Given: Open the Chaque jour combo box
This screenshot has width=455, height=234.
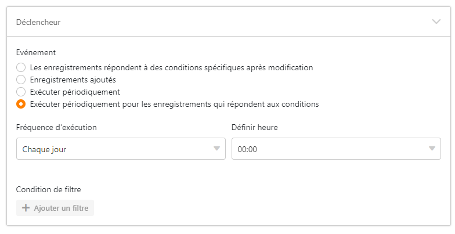Looking at the screenshot, I should 116,149.
